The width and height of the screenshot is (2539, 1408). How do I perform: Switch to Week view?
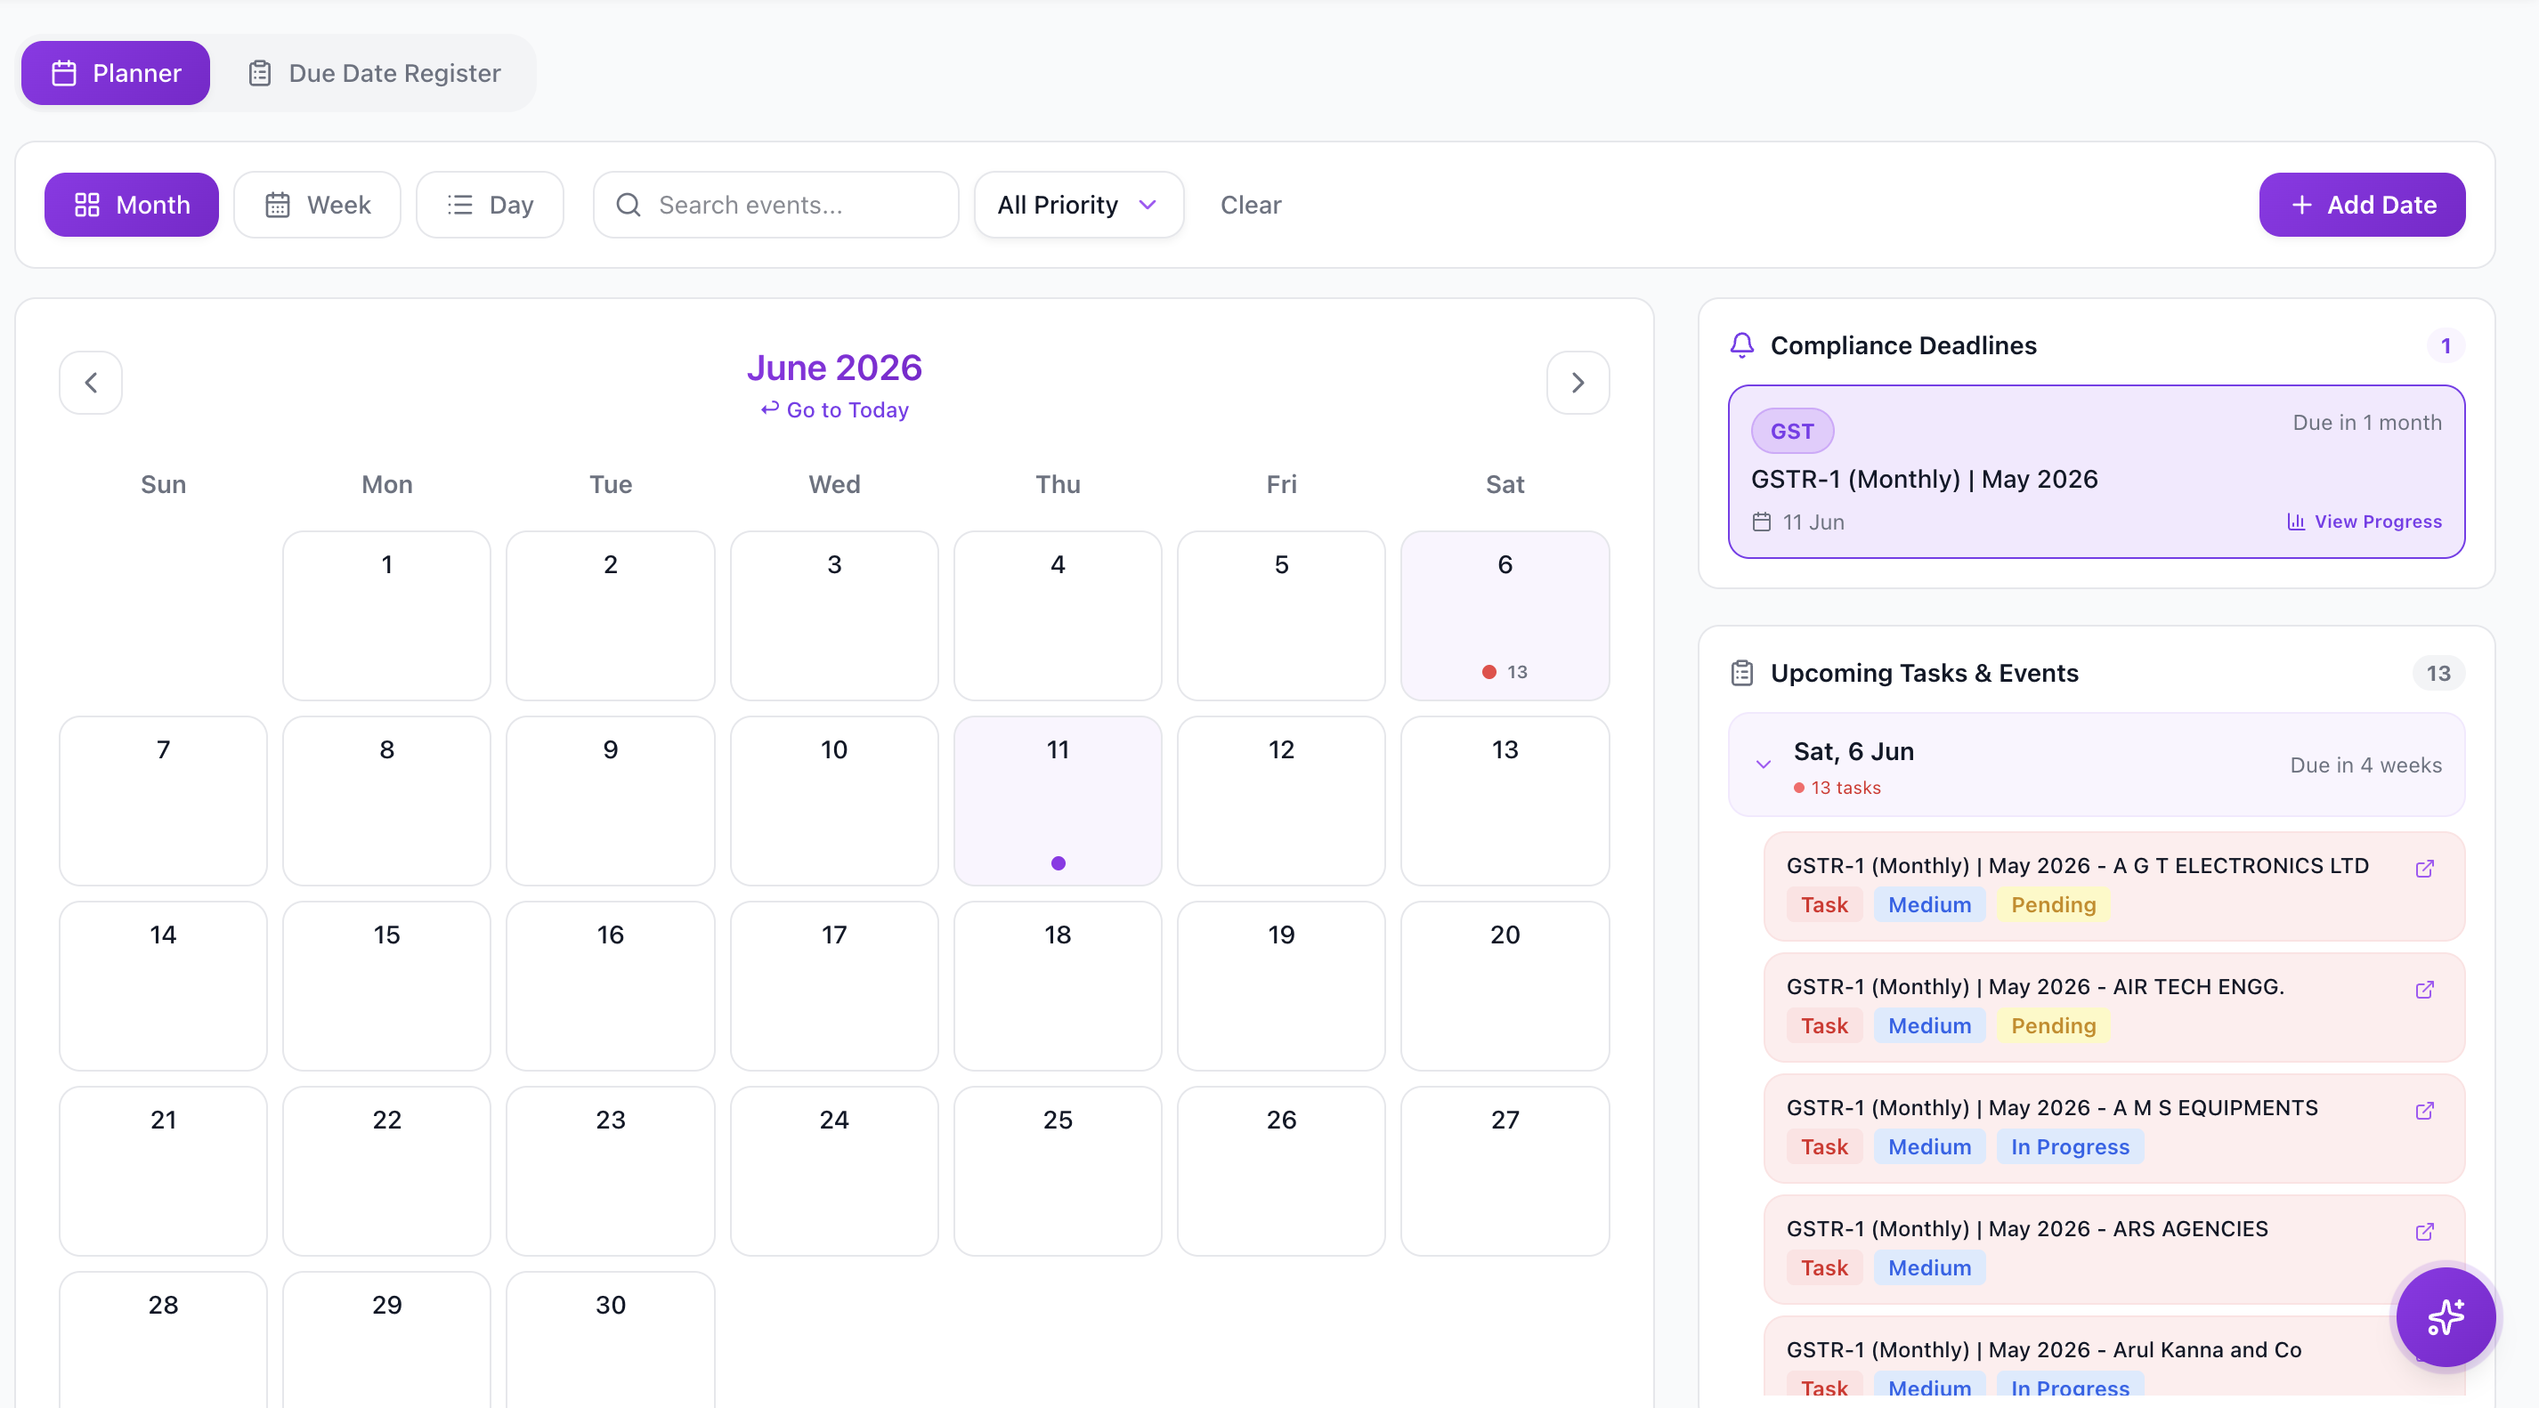[x=317, y=205]
